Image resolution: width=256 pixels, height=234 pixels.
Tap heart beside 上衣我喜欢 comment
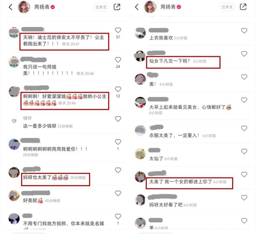coord(244,31)
